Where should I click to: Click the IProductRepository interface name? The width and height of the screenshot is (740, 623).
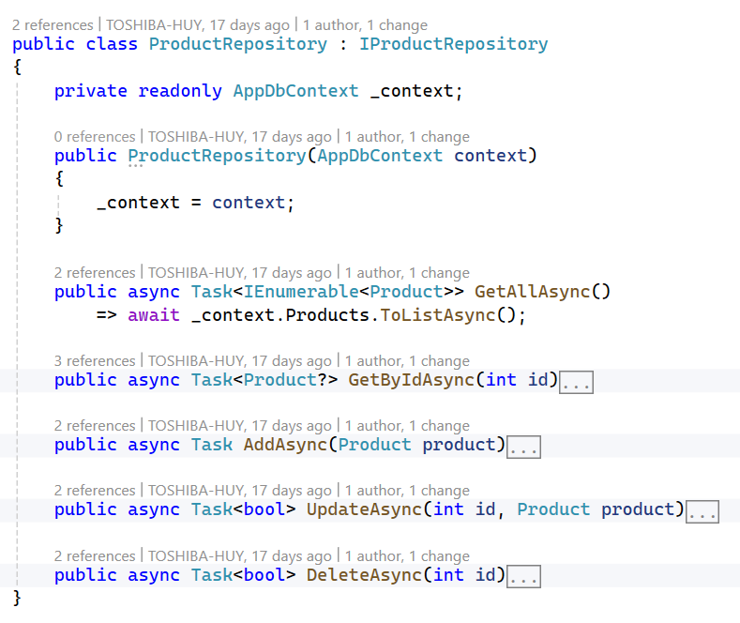click(x=453, y=44)
